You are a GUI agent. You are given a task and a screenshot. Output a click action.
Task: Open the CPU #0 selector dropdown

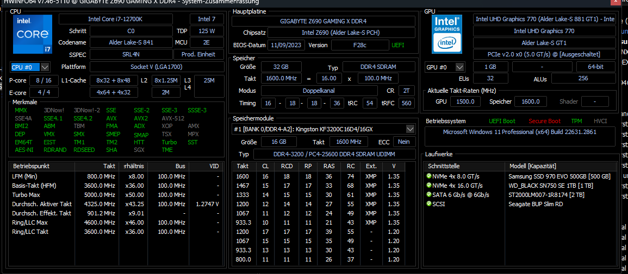coord(45,67)
